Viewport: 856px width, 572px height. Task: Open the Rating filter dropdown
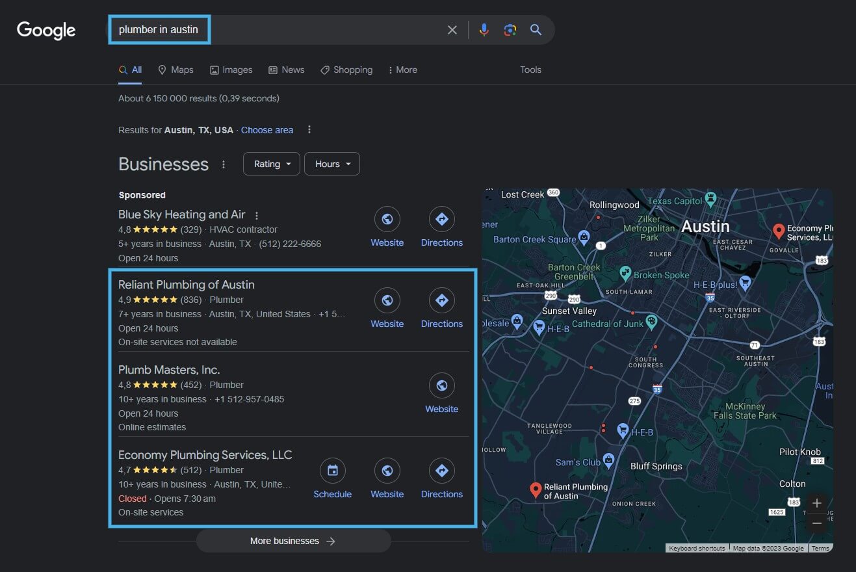coord(271,163)
